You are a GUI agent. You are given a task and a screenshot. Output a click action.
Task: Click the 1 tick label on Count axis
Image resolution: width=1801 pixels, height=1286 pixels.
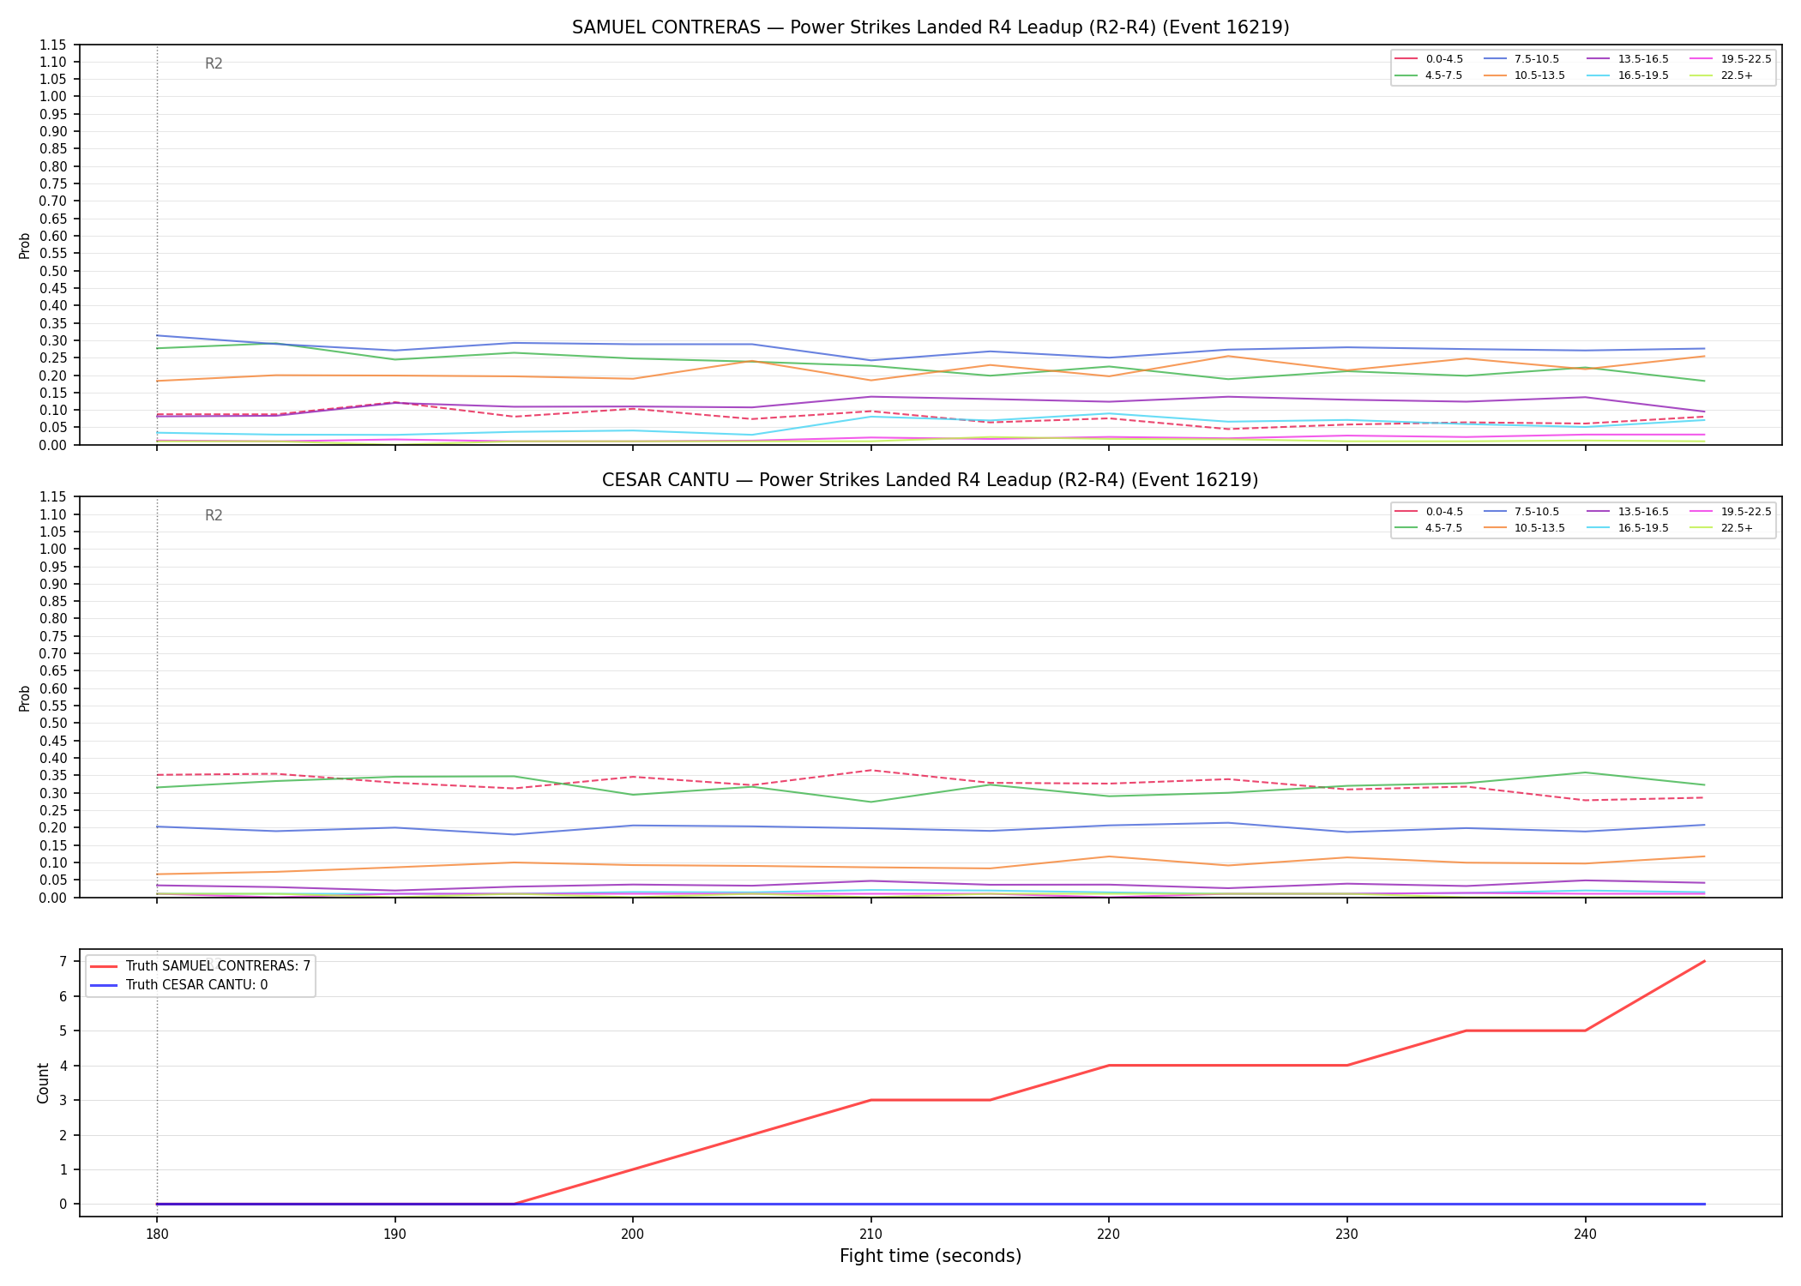63,1170
